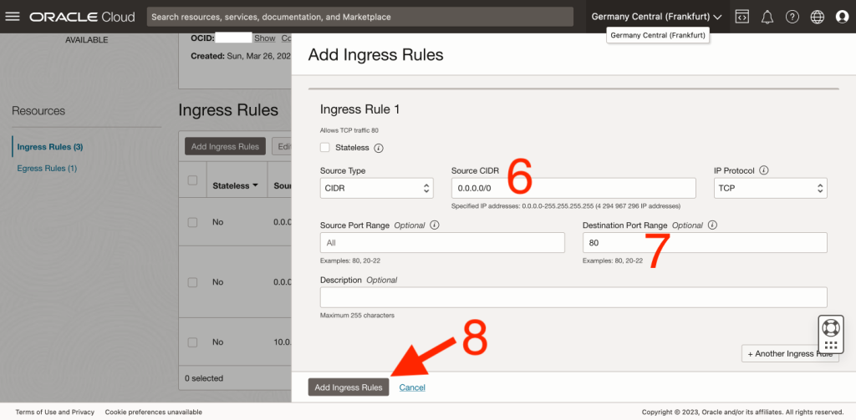Open the help question mark menu
Image resolution: width=856 pixels, height=420 pixels.
pyautogui.click(x=792, y=17)
